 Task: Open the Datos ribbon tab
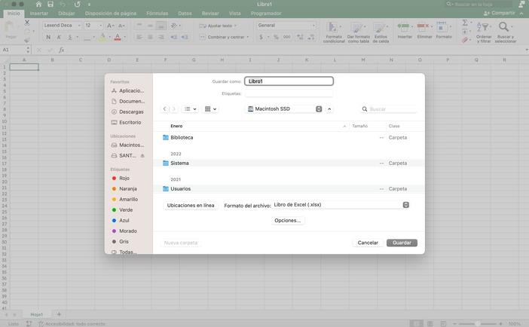pyautogui.click(x=185, y=13)
